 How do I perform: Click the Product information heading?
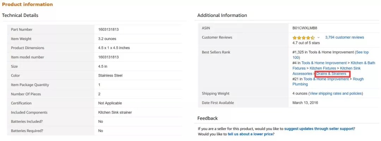tap(27, 4)
